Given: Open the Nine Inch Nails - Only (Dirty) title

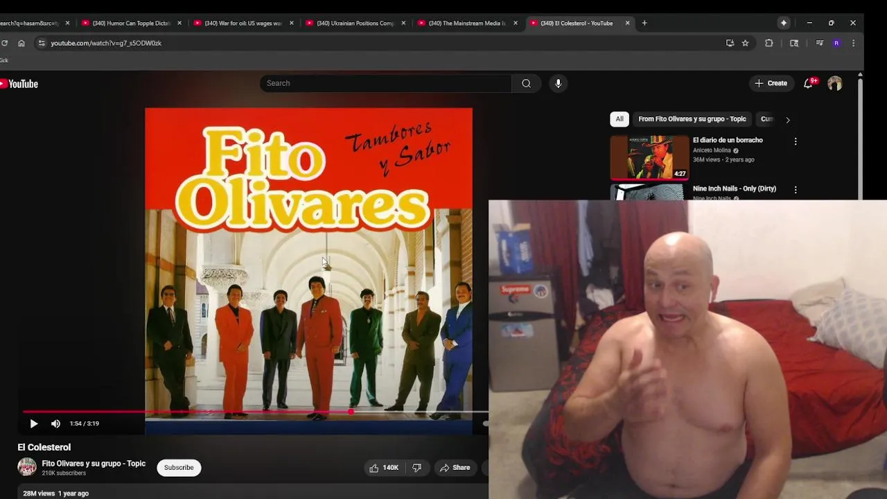Looking at the screenshot, I should pyautogui.click(x=735, y=189).
